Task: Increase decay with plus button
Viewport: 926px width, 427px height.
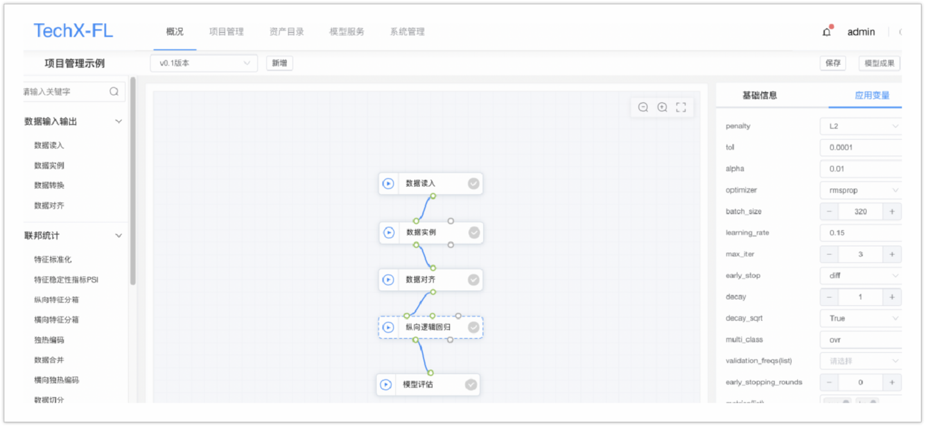Action: [892, 297]
